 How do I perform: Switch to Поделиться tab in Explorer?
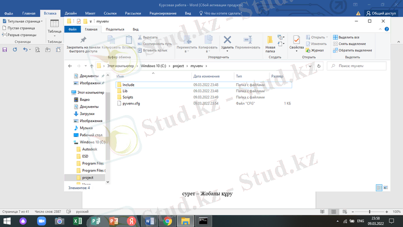click(115, 29)
